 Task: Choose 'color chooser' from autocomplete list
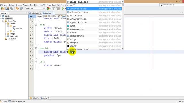click(94, 2)
